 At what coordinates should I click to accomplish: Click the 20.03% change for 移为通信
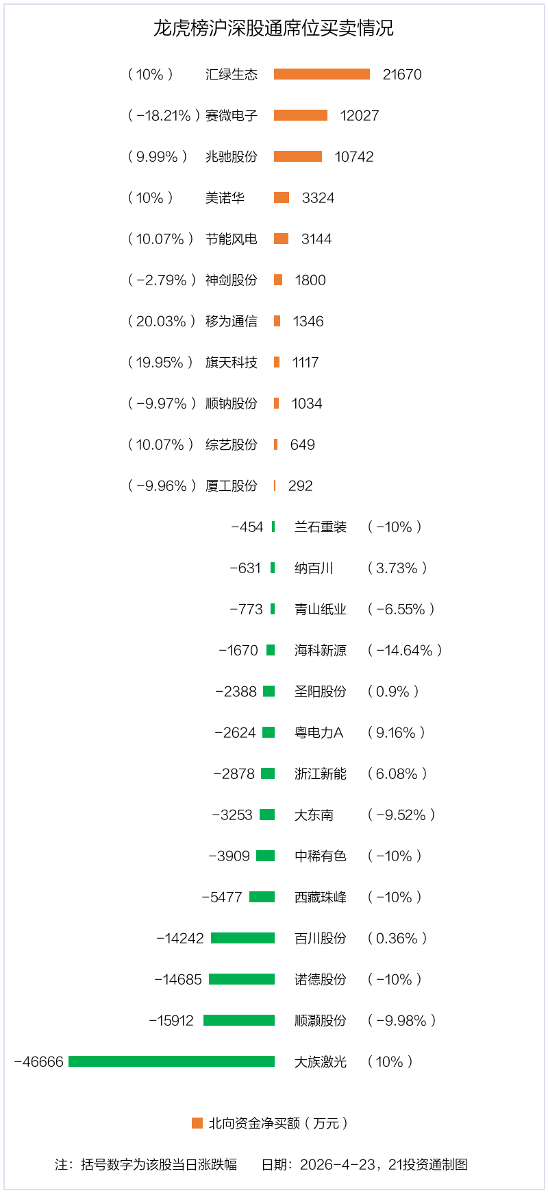[x=162, y=321]
